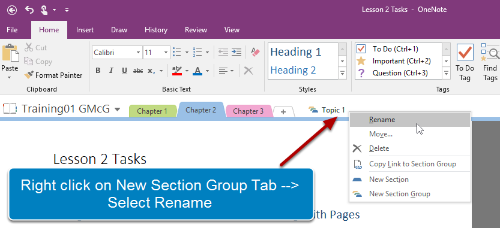
Task: Apply the Heading 1 style
Action: click(x=295, y=52)
